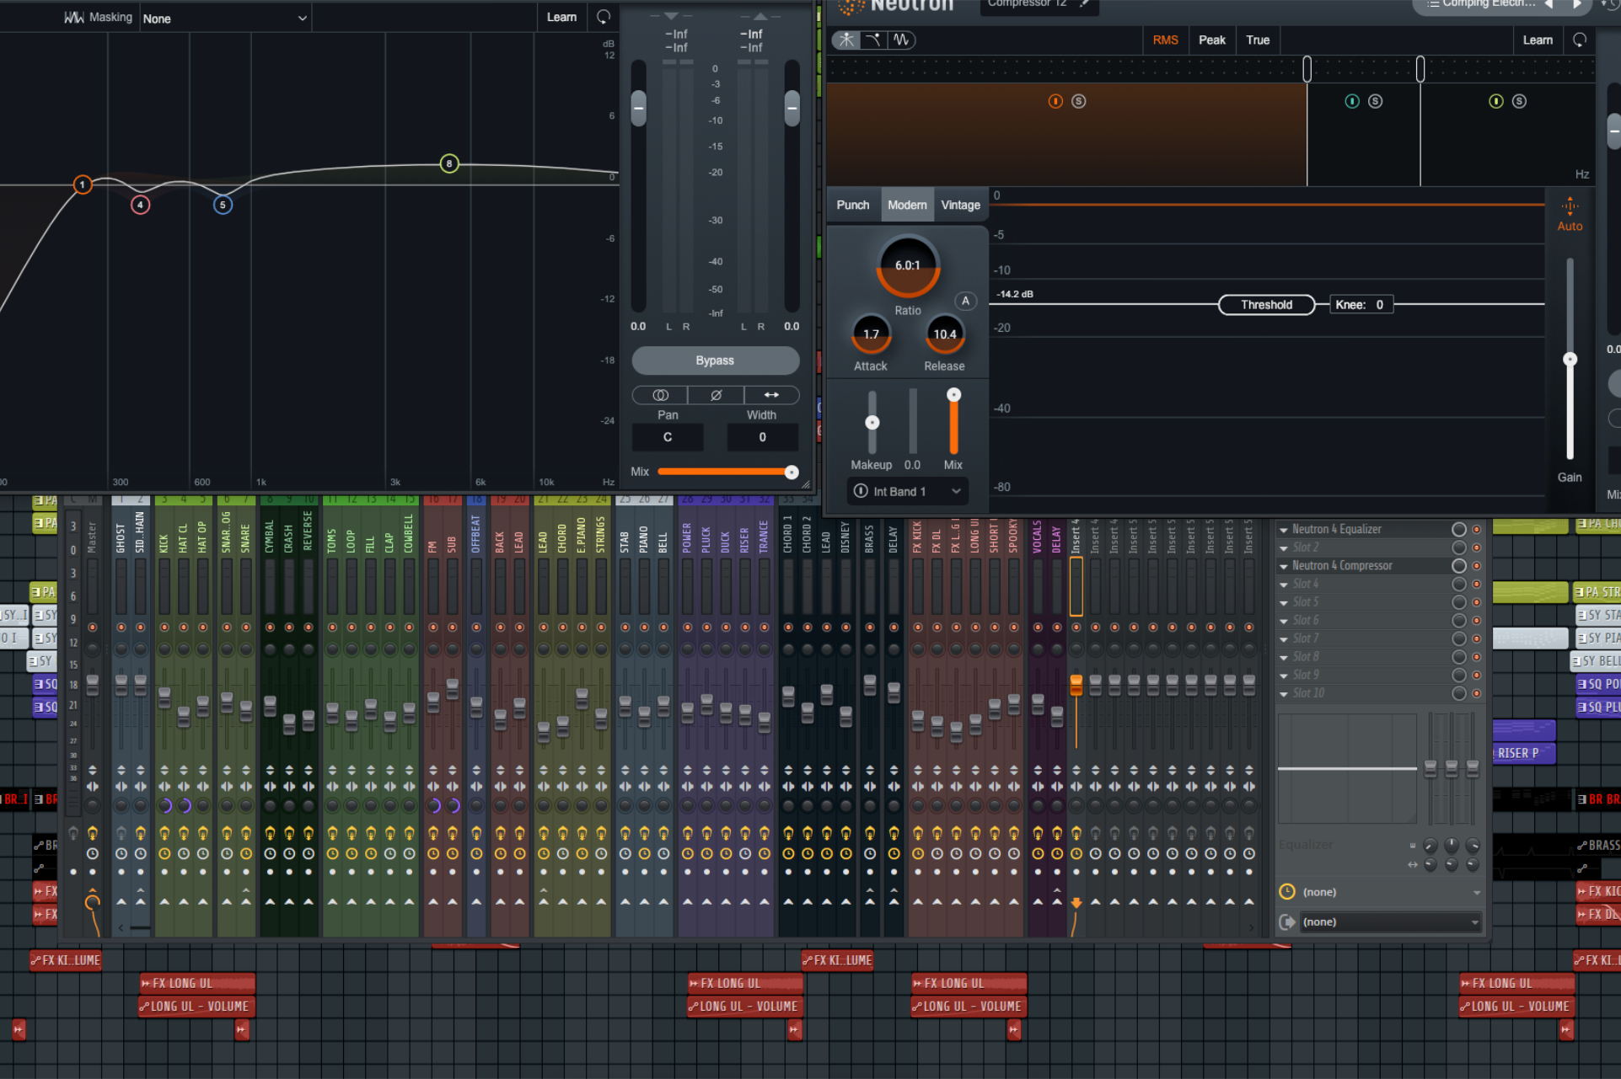Open the Masking source dropdown showing None
This screenshot has height=1079, width=1621.
[224, 18]
